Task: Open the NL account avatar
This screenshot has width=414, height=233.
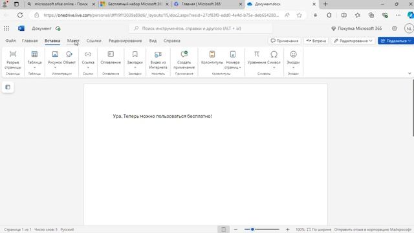Action: point(409,28)
